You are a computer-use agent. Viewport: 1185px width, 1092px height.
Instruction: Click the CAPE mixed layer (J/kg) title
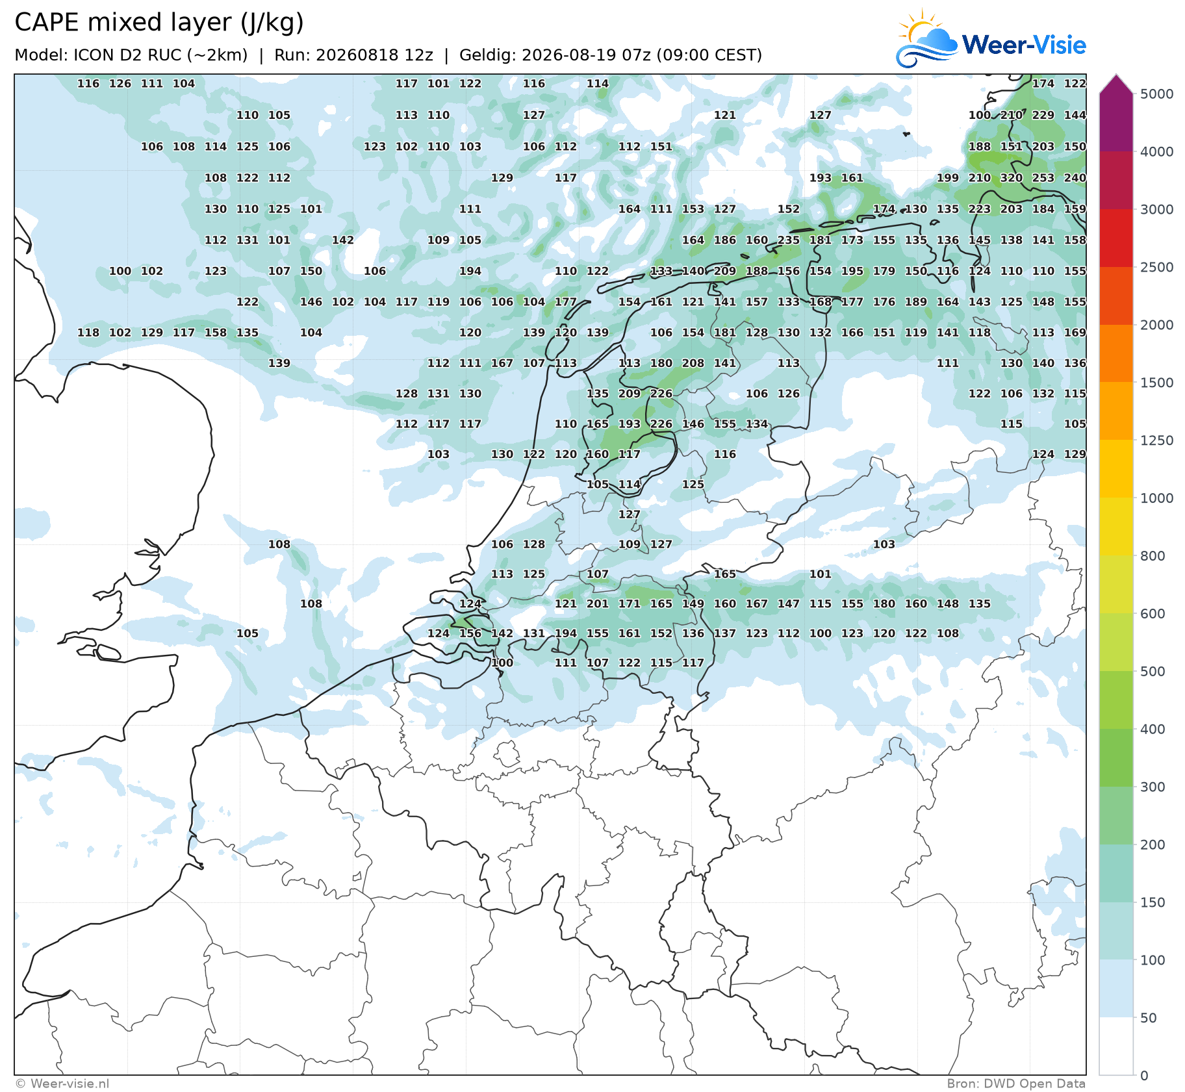click(159, 23)
